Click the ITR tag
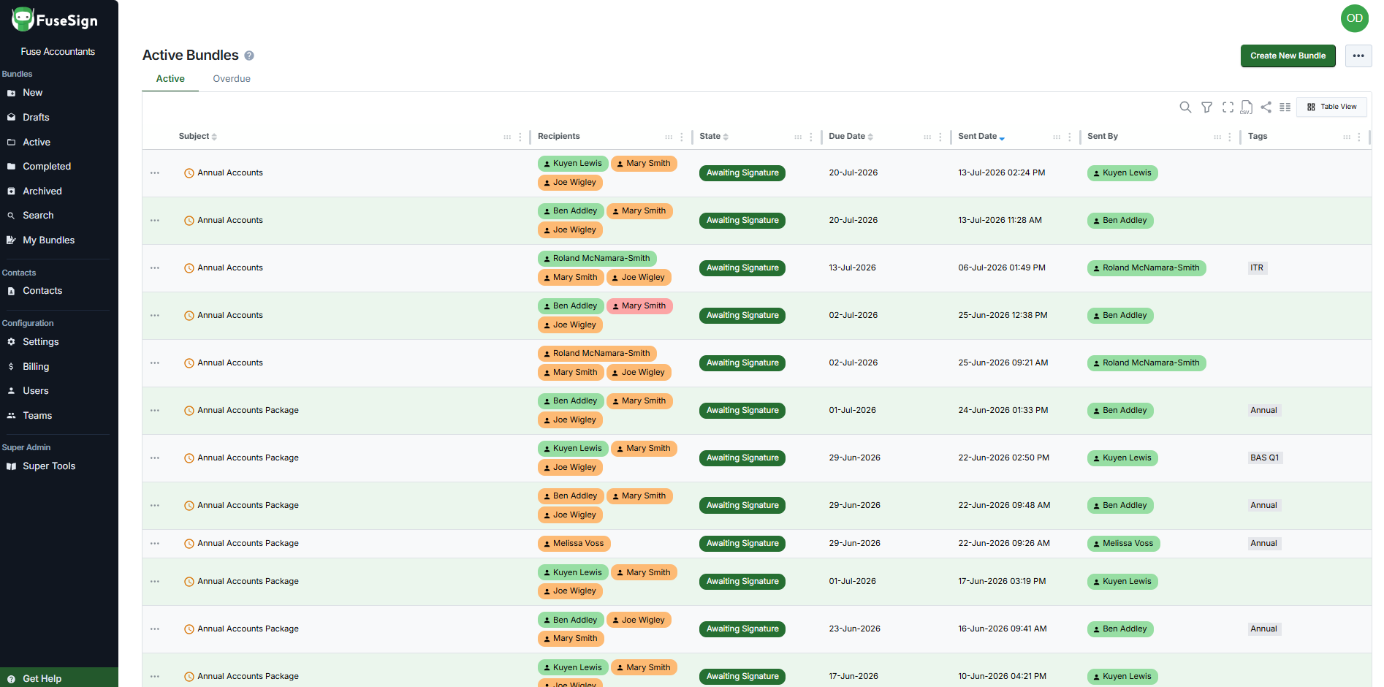 coord(1257,268)
